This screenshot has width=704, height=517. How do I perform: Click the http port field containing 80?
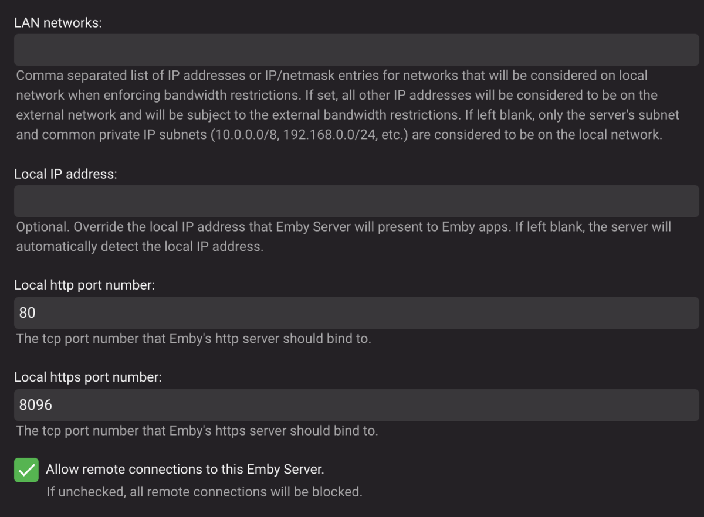[356, 313]
